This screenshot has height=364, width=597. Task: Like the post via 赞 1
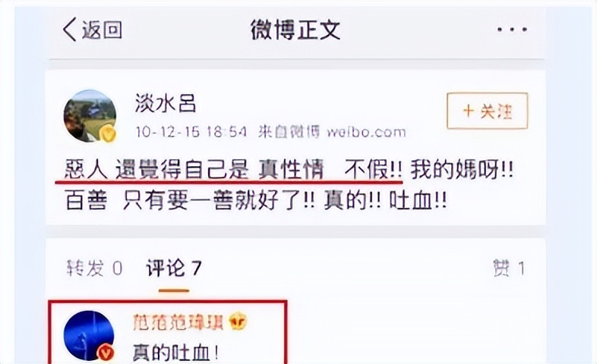point(509,268)
